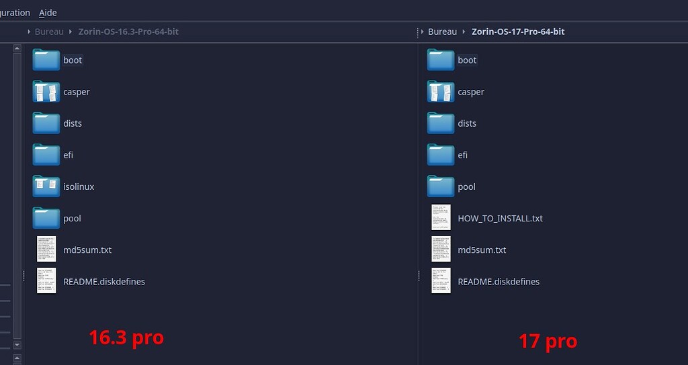
Task: Select "md5sum.txt" name in Zorin 17 pane
Action: pyautogui.click(x=482, y=250)
